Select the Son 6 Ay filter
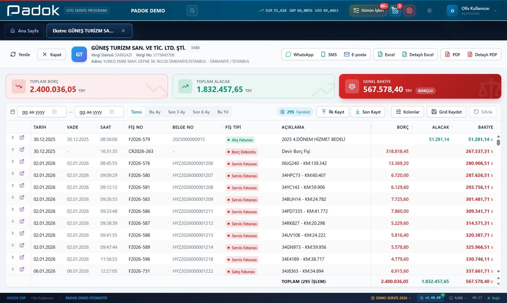507x303 pixels. pyautogui.click(x=201, y=112)
